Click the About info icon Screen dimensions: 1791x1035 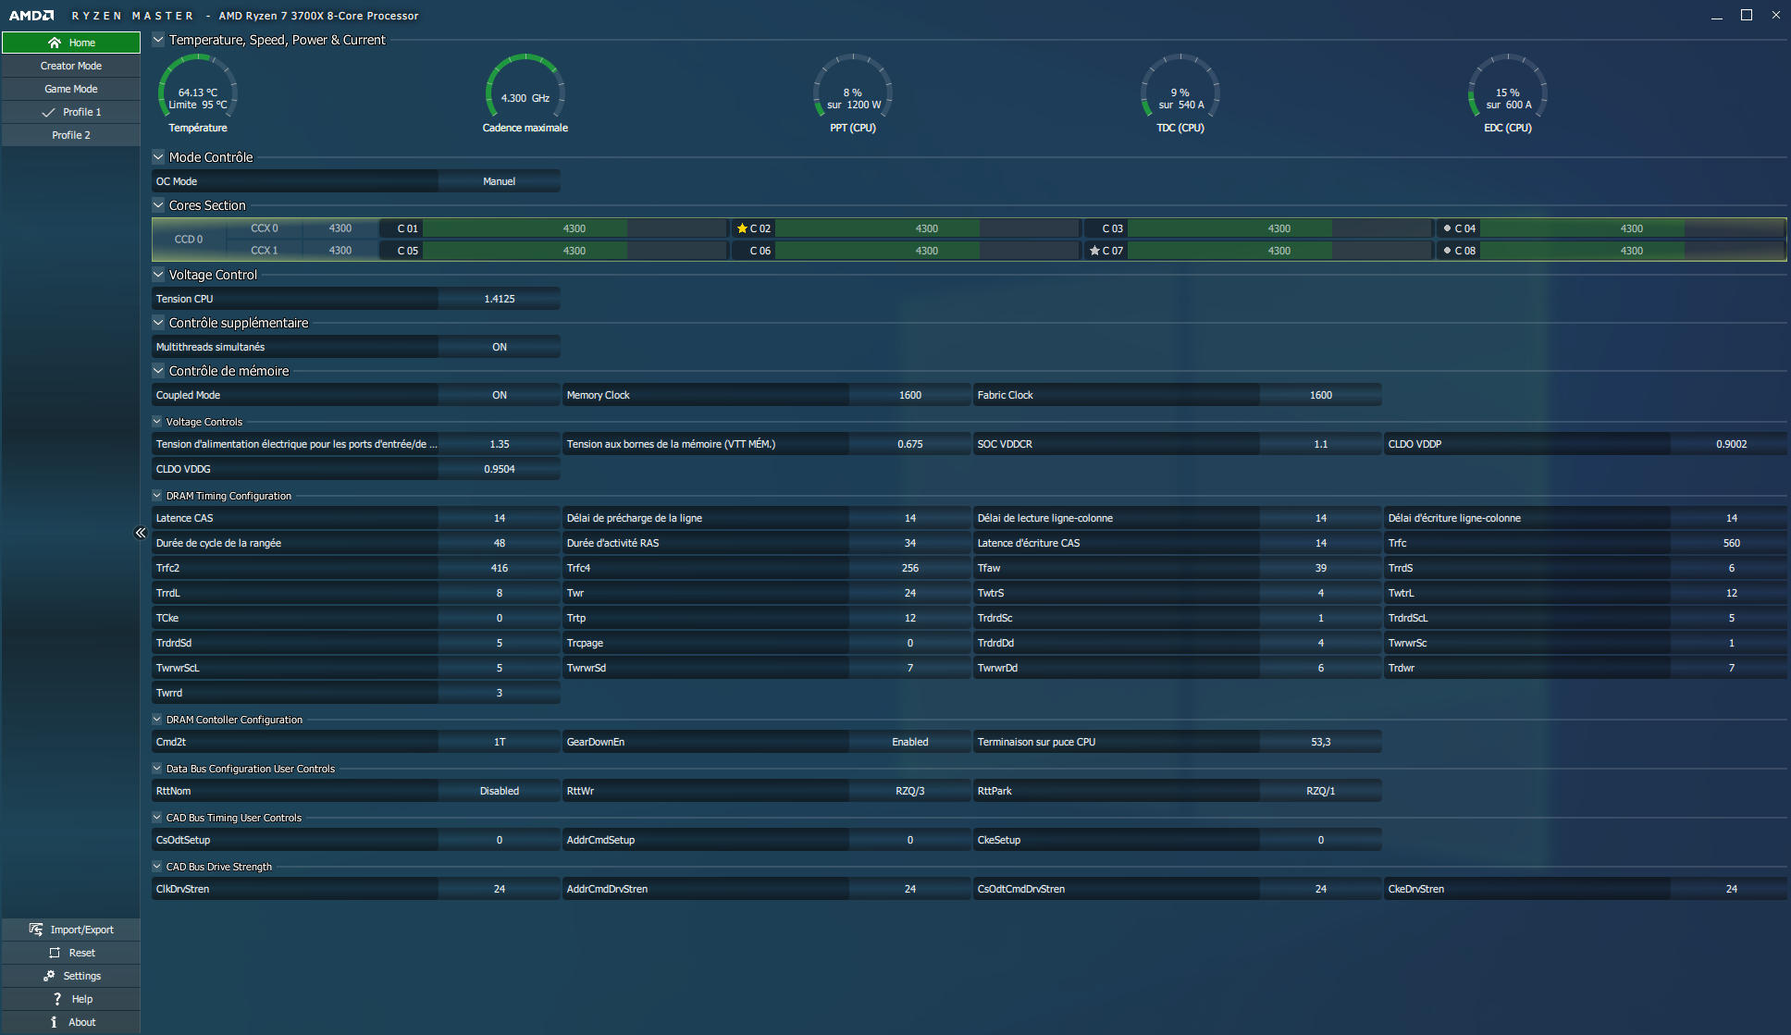(54, 1022)
